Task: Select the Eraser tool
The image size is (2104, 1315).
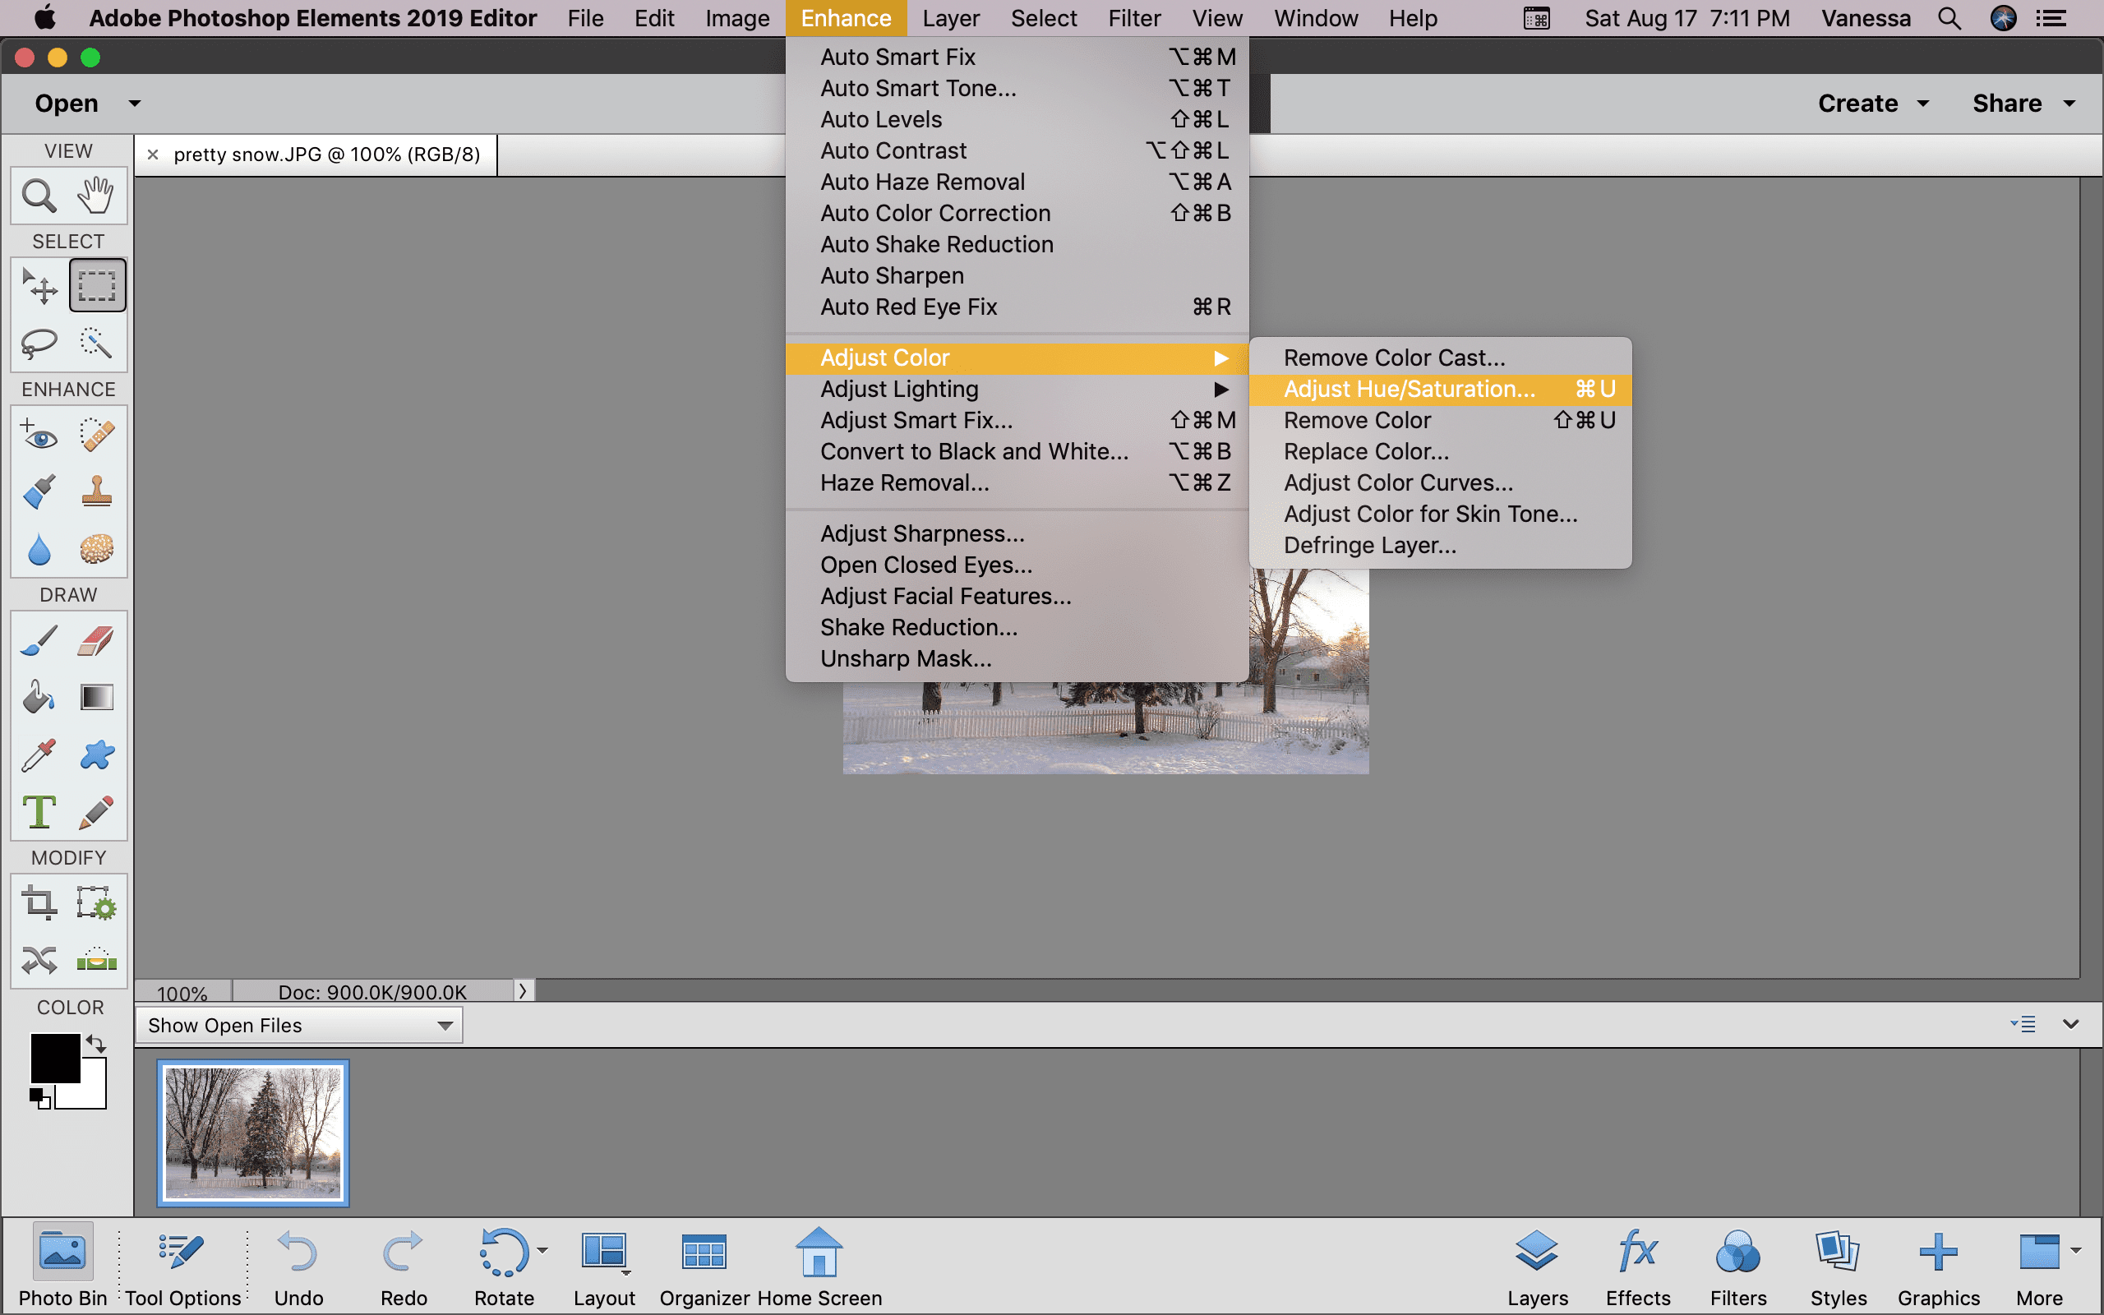Action: (96, 641)
